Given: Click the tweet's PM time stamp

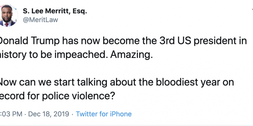Looking at the screenshot, I should point(11,114).
